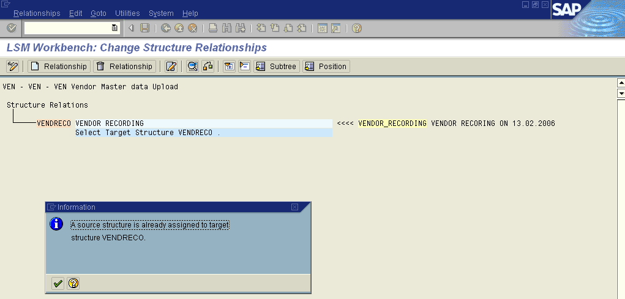This screenshot has width=625, height=299.
Task: Open Help with the question mark toolbar icon
Action: (x=356, y=28)
